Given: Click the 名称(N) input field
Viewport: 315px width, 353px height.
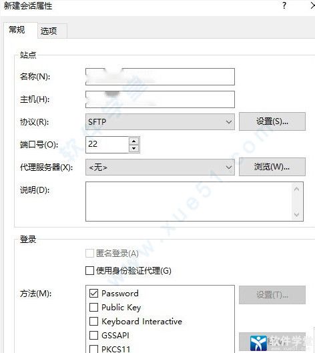Looking at the screenshot, I should click(x=160, y=77).
